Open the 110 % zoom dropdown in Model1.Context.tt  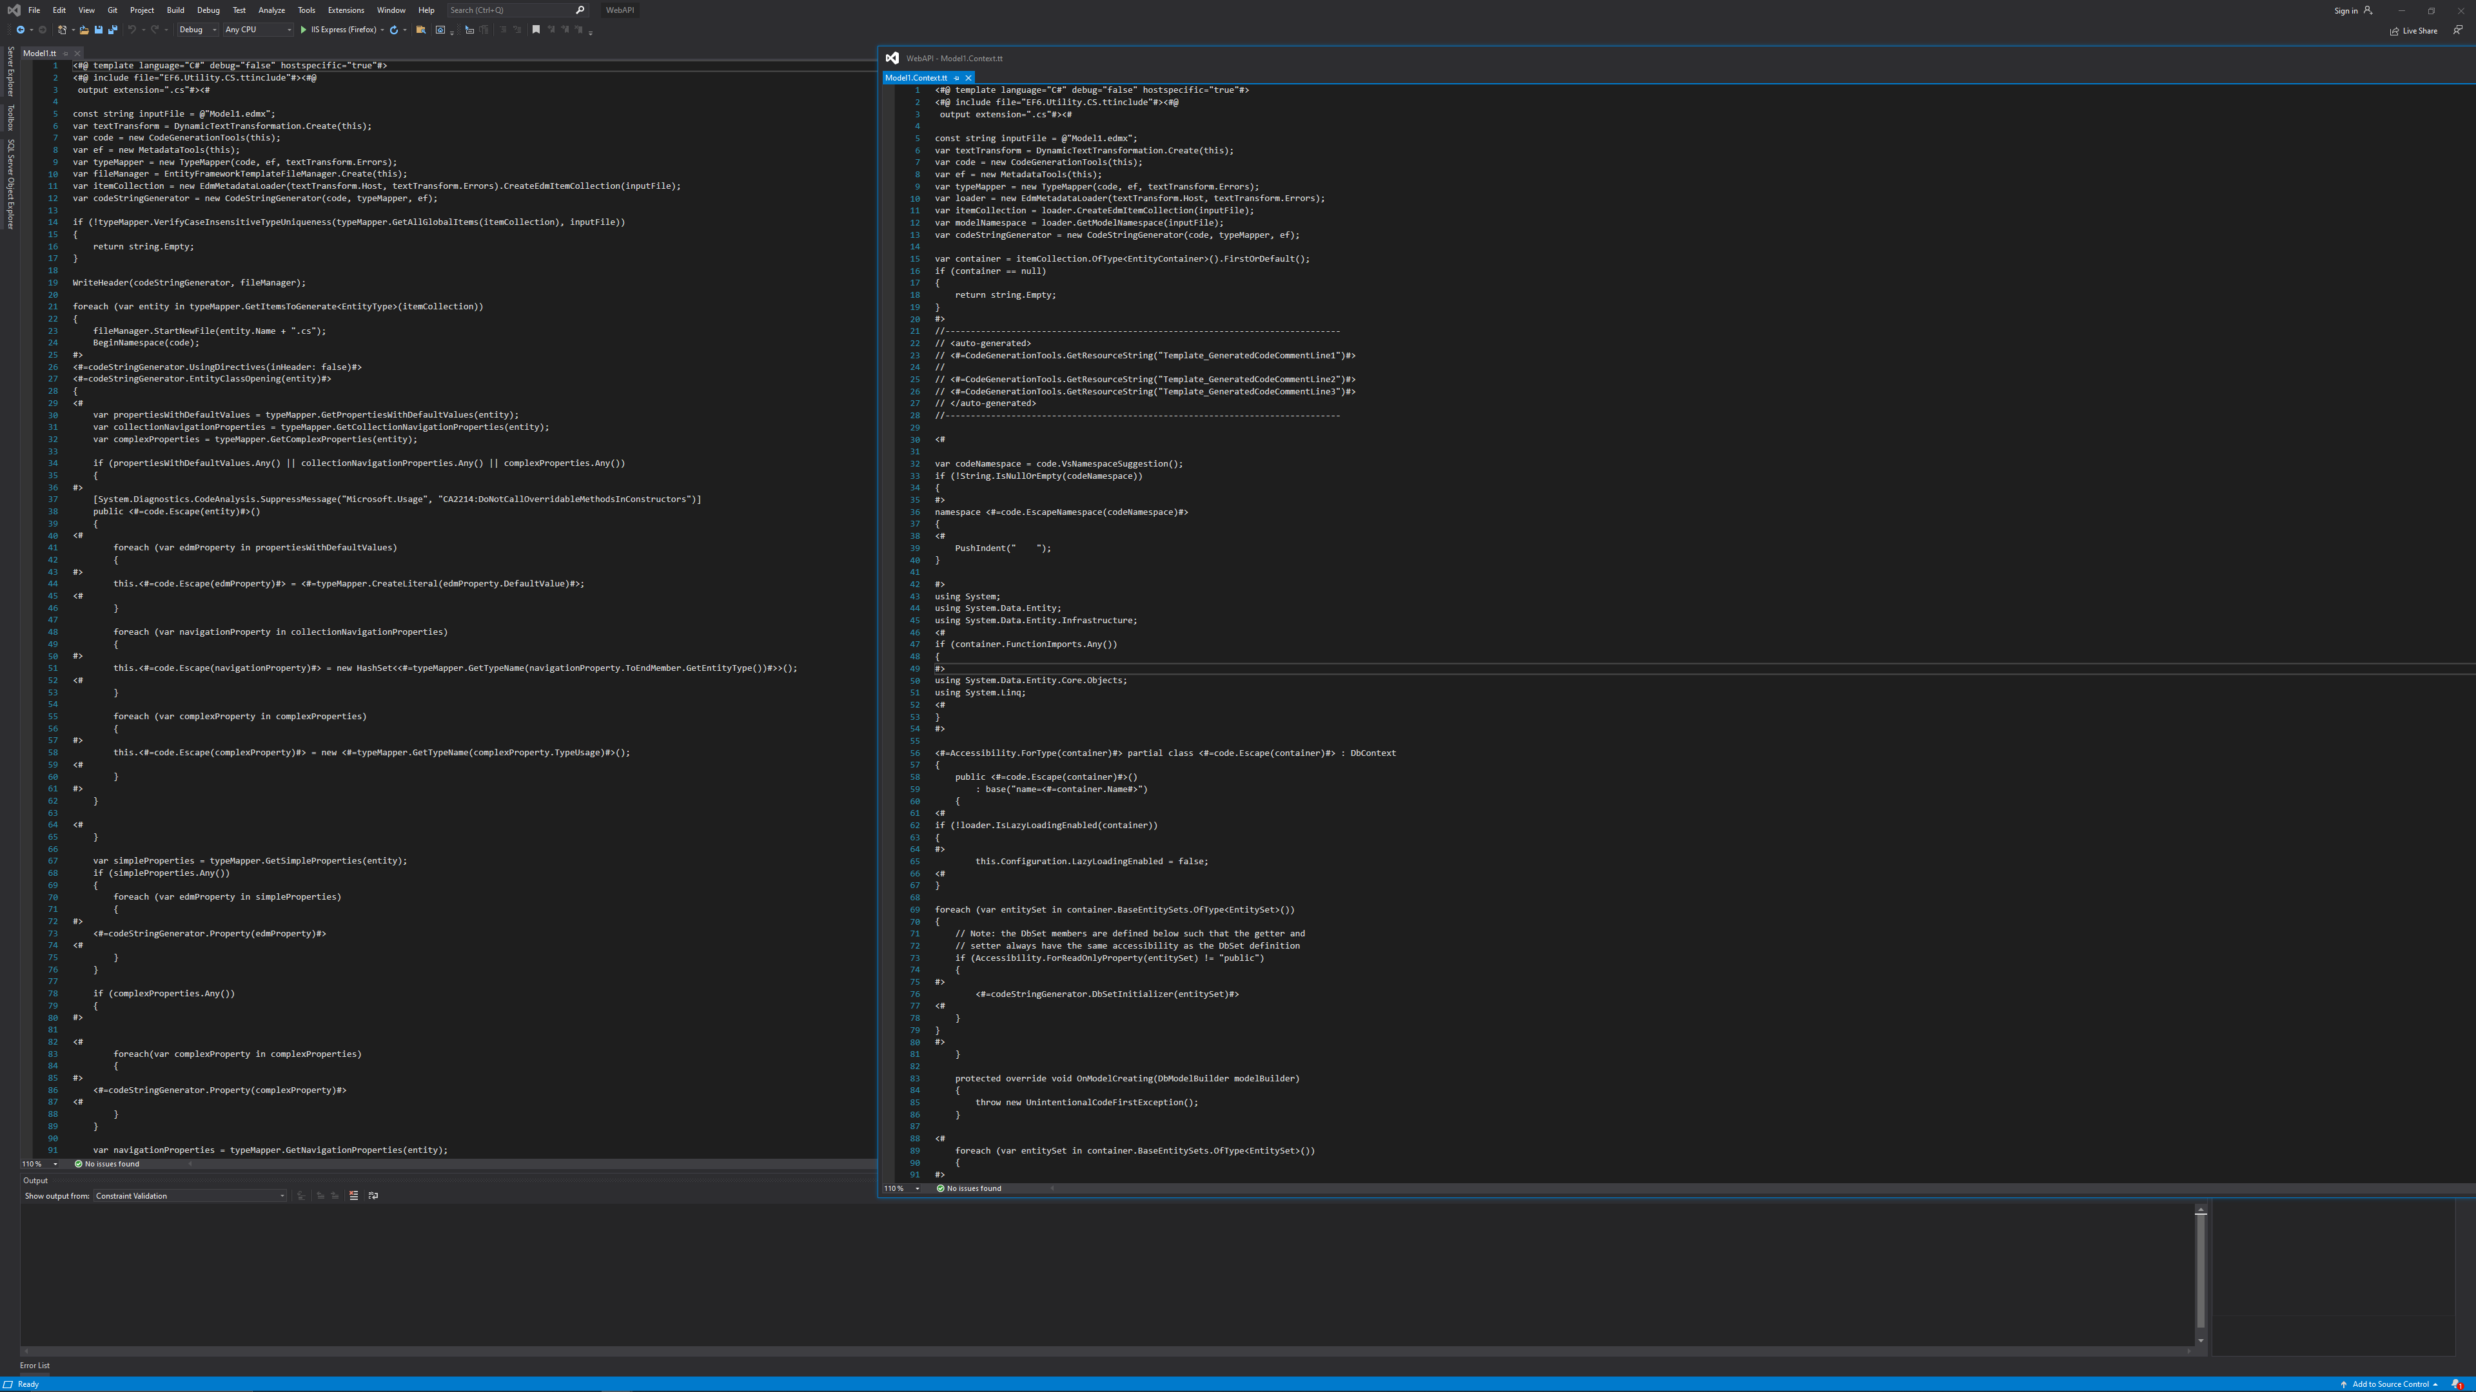click(901, 1188)
